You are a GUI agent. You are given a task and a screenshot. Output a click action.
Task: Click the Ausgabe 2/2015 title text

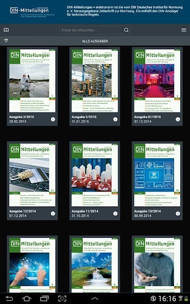[84, 117]
